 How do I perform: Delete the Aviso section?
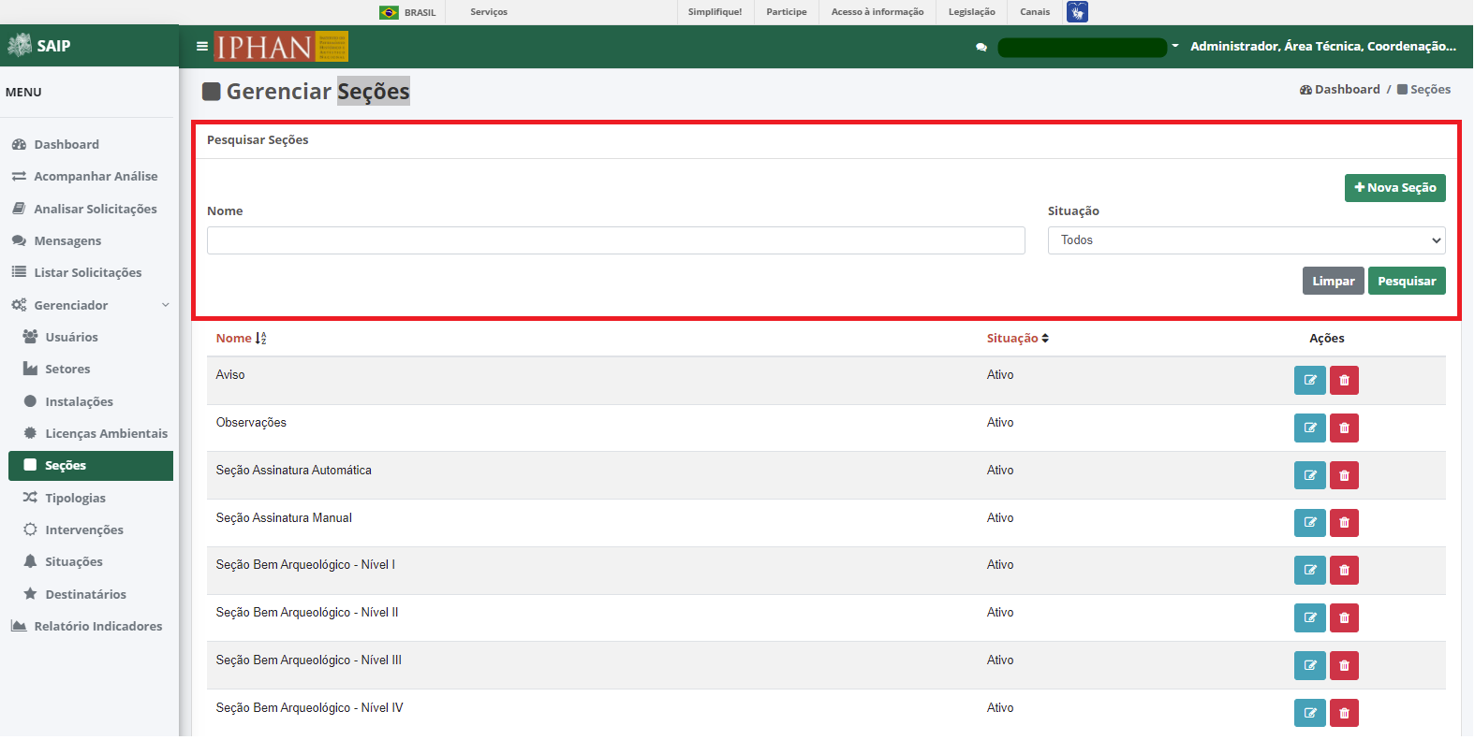1344,381
